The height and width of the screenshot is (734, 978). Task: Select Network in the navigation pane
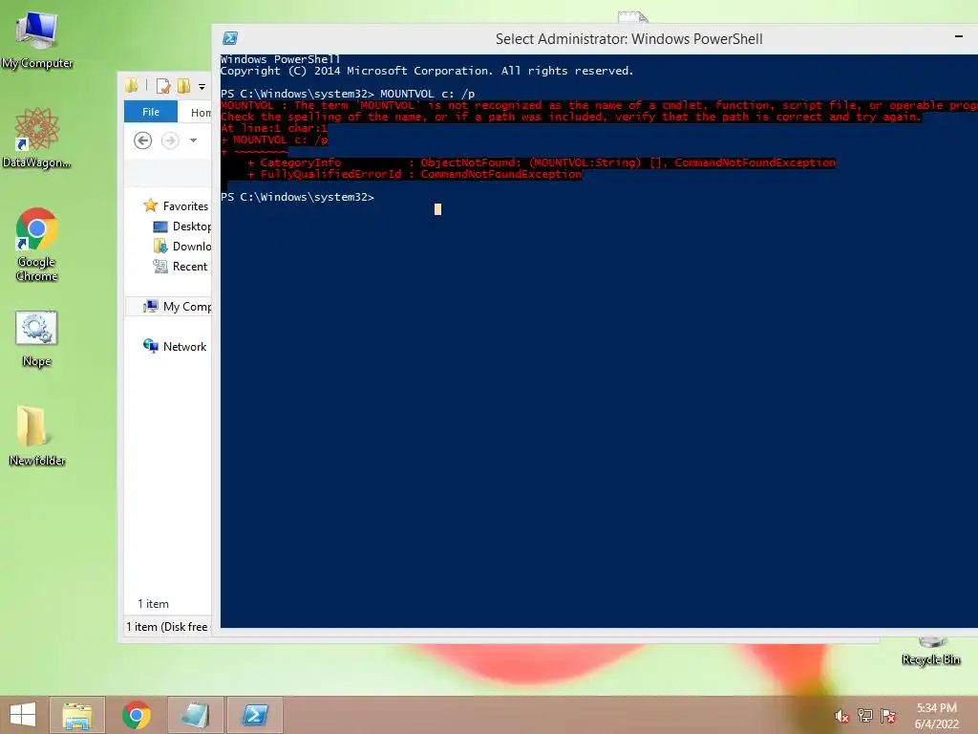click(176, 346)
